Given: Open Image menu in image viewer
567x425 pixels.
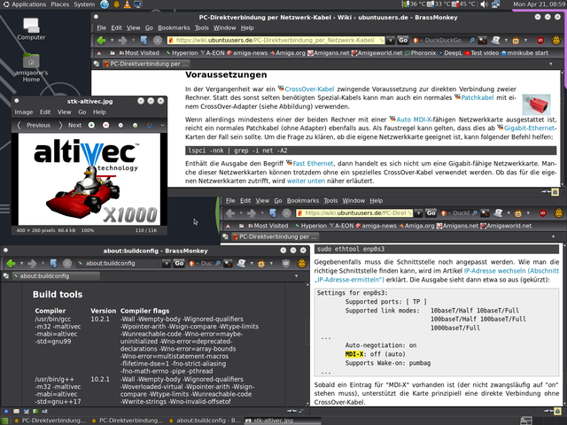Looking at the screenshot, I should tap(24, 112).
